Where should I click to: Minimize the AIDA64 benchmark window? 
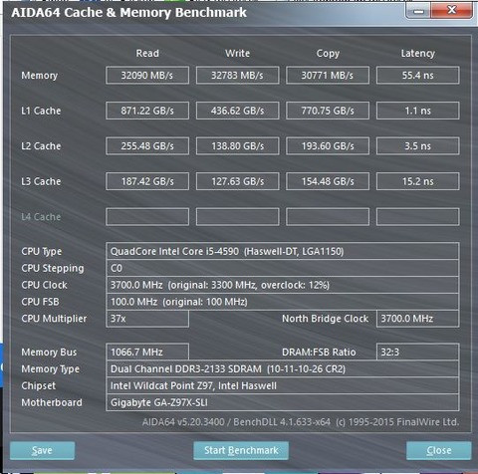pyautogui.click(x=418, y=11)
